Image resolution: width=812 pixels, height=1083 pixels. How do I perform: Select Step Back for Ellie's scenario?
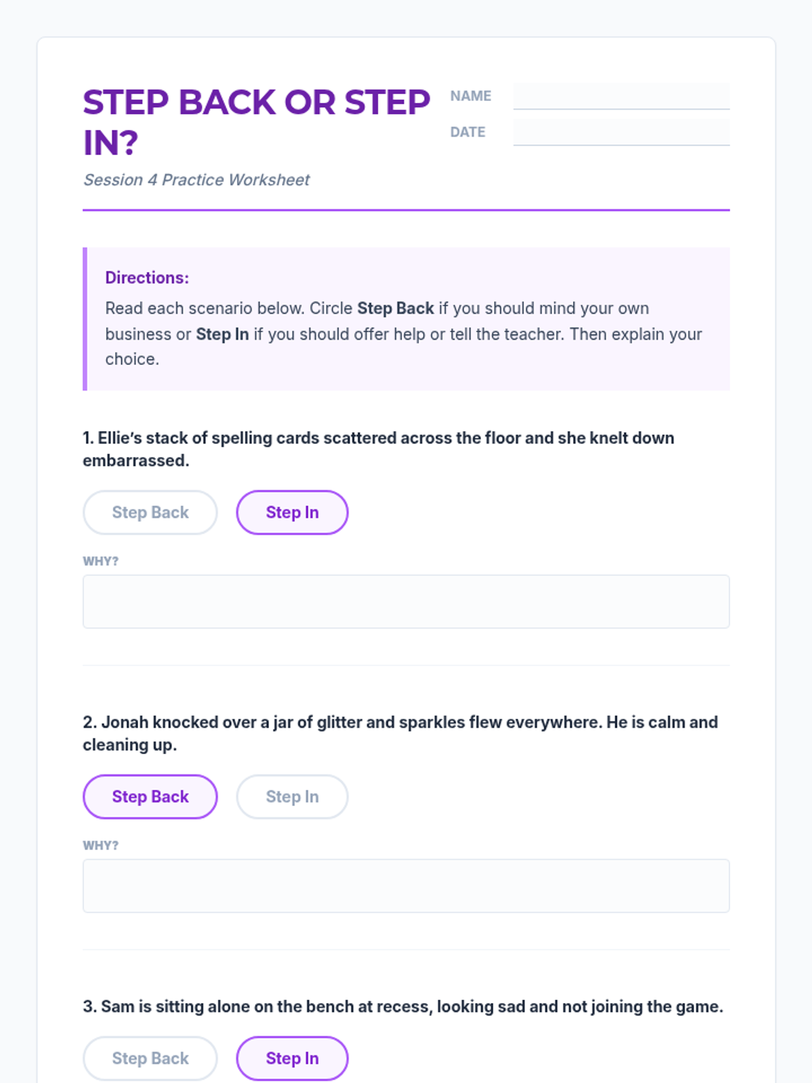[150, 512]
